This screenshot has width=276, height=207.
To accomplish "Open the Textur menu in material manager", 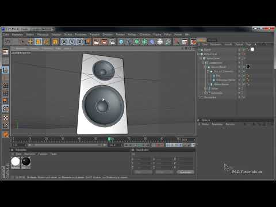I will (53, 154).
